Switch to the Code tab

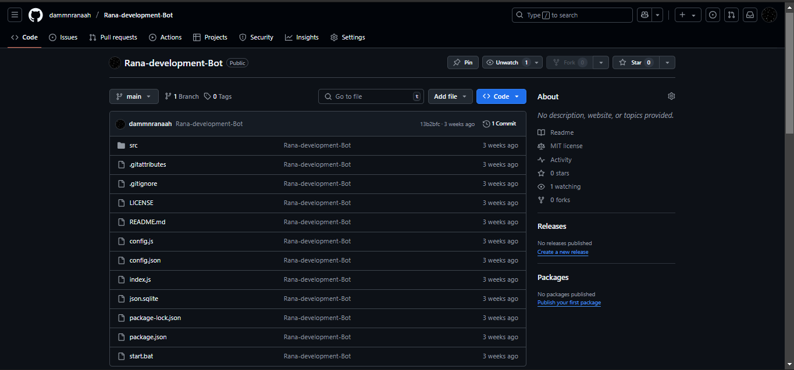coord(24,37)
